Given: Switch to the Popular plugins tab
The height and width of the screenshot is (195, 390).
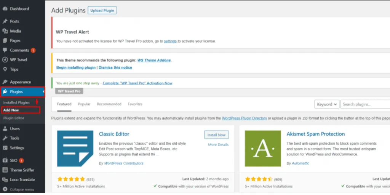Looking at the screenshot, I should pyautogui.click(x=84, y=104).
